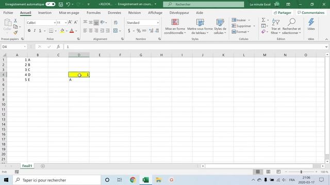Decrease font size with small A
This screenshot has width=330, height=185.
[x=76, y=22]
